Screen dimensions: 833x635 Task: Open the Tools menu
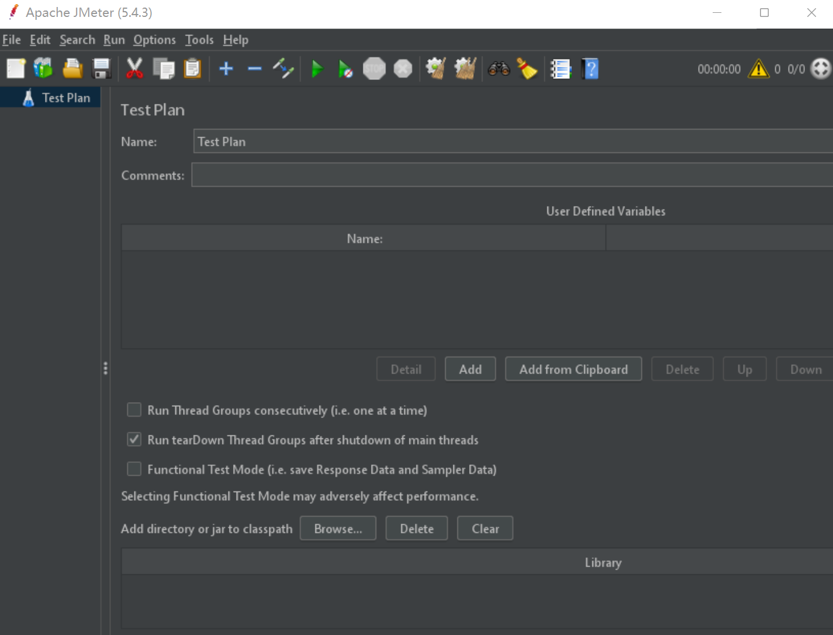199,40
